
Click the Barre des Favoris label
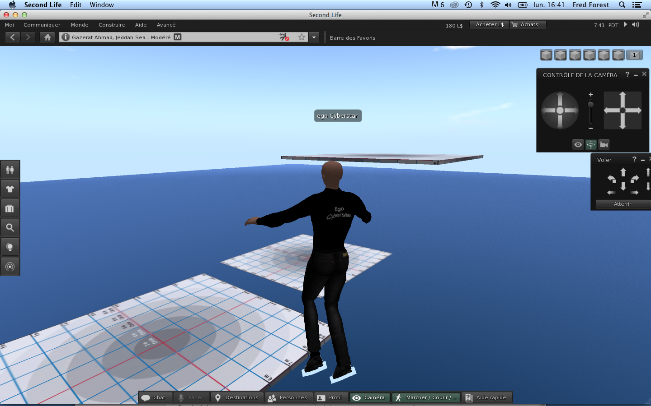(353, 38)
